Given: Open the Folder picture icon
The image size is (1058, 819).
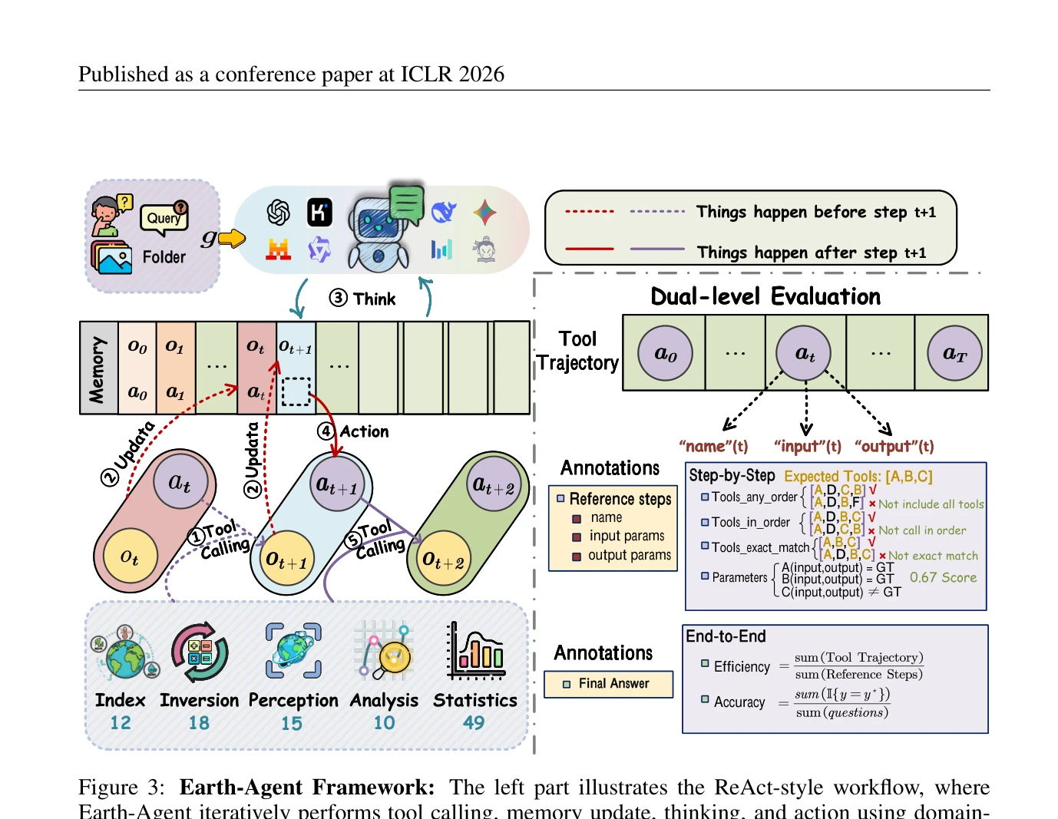Looking at the screenshot, I should [x=112, y=258].
